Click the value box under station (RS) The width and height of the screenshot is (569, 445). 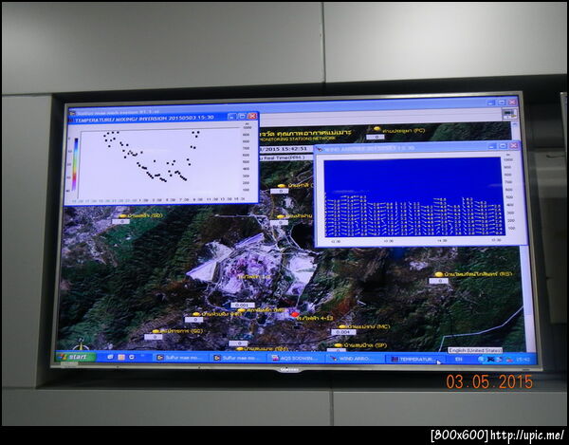point(439,281)
